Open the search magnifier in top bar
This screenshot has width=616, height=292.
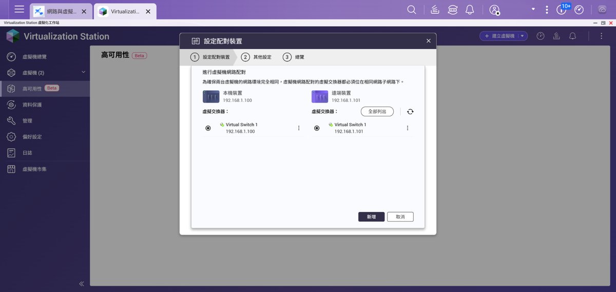coord(412,10)
